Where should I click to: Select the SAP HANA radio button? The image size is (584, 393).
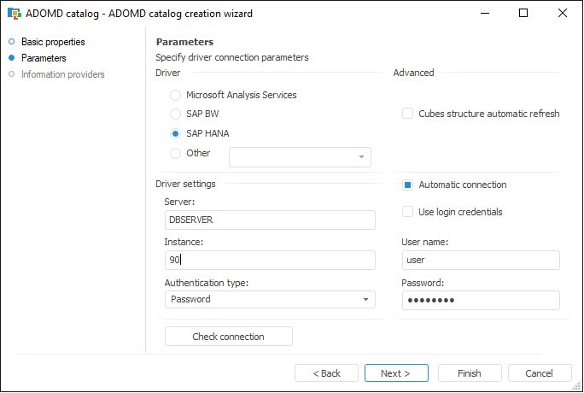[176, 133]
